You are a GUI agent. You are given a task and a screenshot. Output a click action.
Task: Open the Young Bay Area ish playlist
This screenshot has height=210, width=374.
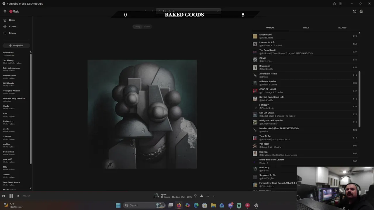tap(15, 92)
